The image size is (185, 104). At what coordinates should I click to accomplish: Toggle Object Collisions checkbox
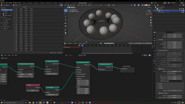coord(160,93)
